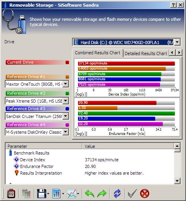Click the 37134 ops/minute value cell
The height and width of the screenshot is (201, 186).
click(x=101, y=160)
